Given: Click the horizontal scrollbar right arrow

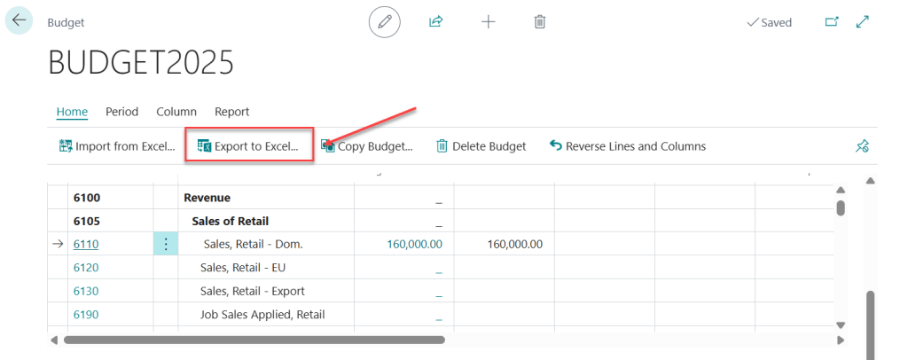Looking at the screenshot, I should click(841, 340).
